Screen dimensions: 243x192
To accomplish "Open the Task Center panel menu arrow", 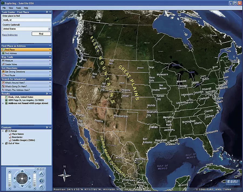I will (x=50, y=12).
